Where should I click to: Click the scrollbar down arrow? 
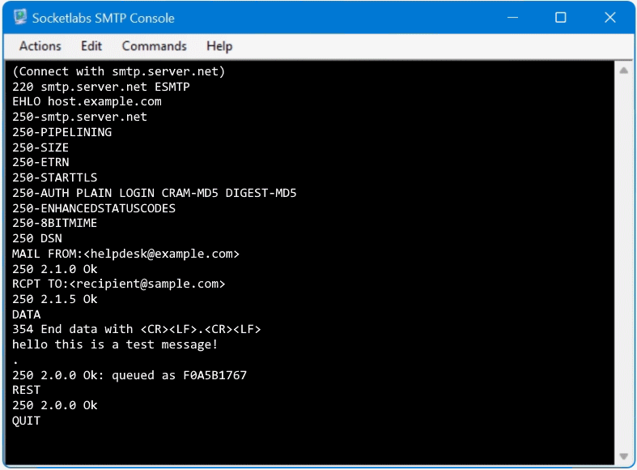(623, 456)
